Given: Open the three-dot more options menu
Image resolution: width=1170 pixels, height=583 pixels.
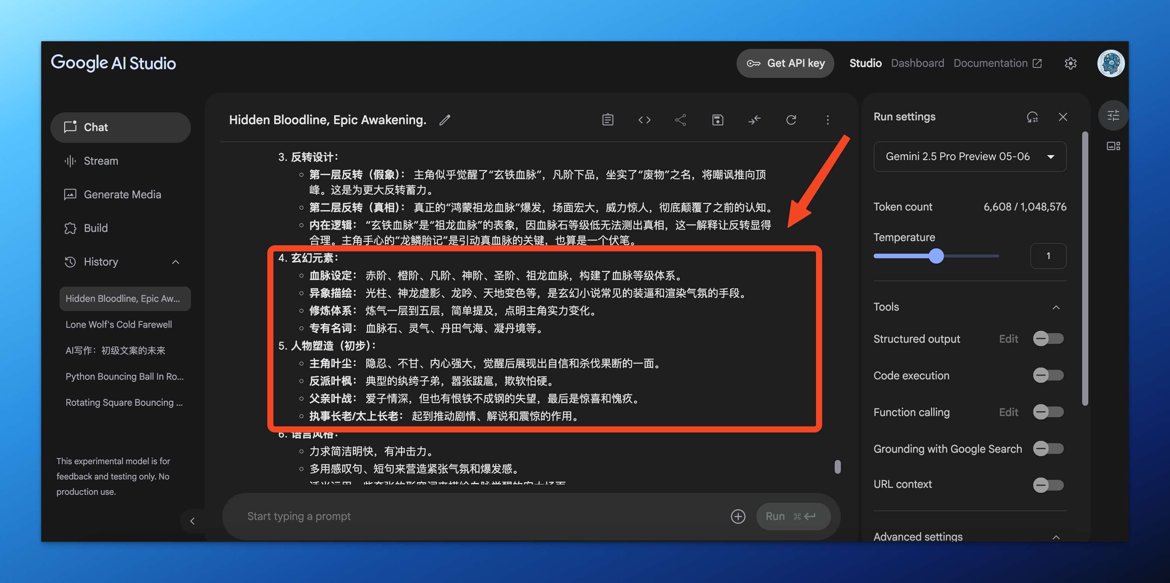Looking at the screenshot, I should coord(827,120).
